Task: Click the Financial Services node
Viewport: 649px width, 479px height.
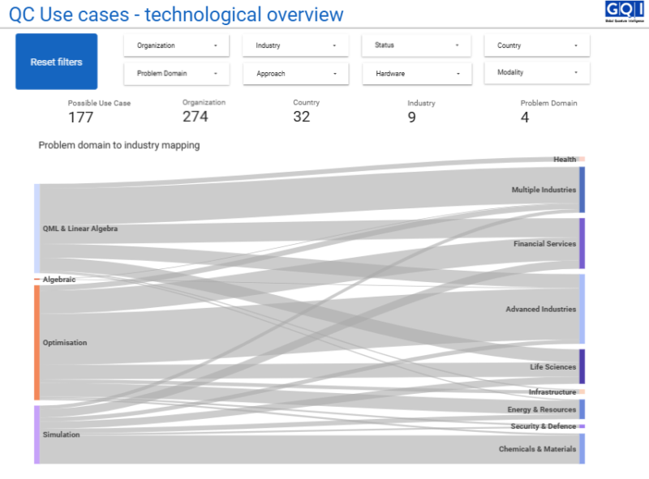Action: tap(582, 243)
